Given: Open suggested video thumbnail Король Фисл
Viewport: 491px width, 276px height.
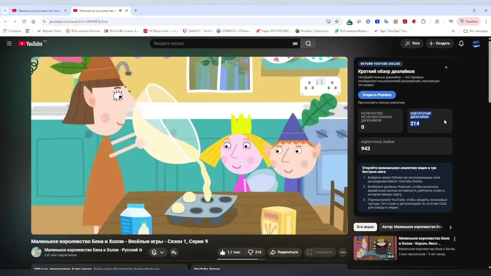Looking at the screenshot, I should coord(375,248).
